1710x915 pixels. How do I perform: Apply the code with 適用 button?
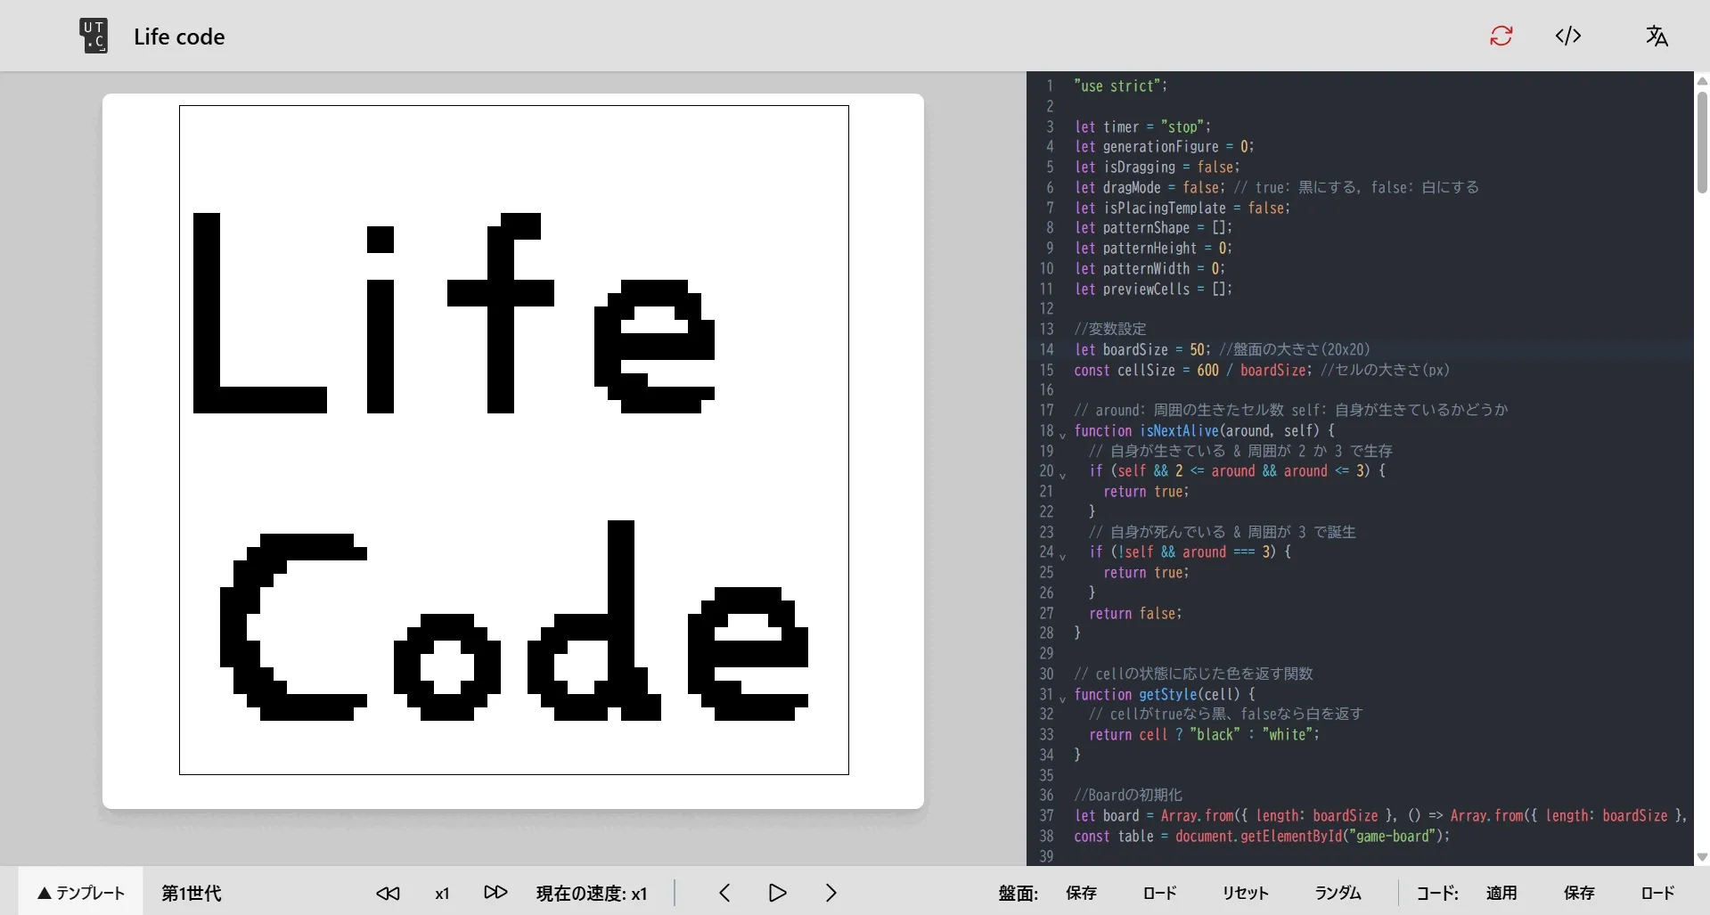[1502, 893]
